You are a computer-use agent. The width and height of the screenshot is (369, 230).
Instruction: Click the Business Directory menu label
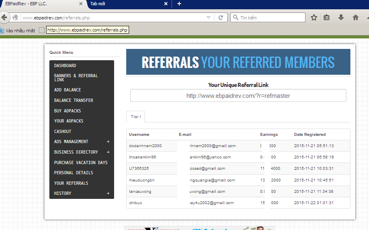(x=76, y=152)
